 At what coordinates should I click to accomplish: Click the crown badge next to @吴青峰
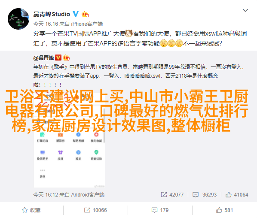66,58
